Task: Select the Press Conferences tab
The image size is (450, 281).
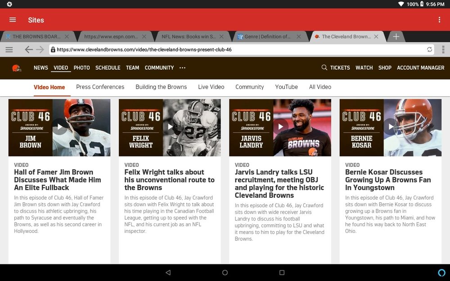Action: tap(100, 87)
